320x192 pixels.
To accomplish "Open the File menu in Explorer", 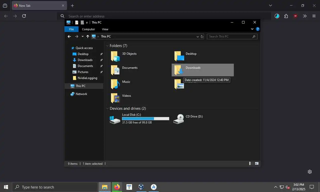I will (x=71, y=29).
